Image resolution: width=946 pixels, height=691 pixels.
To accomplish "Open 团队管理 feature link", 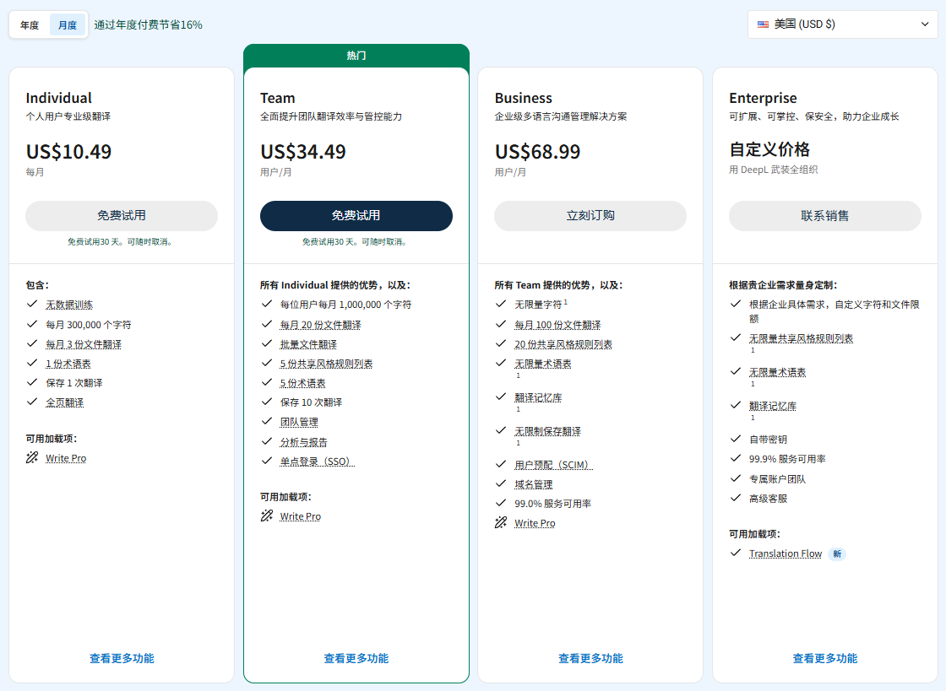I will 299,423.
